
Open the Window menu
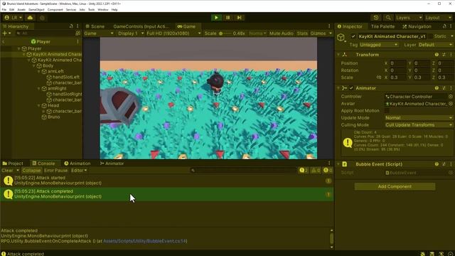pos(102,9)
